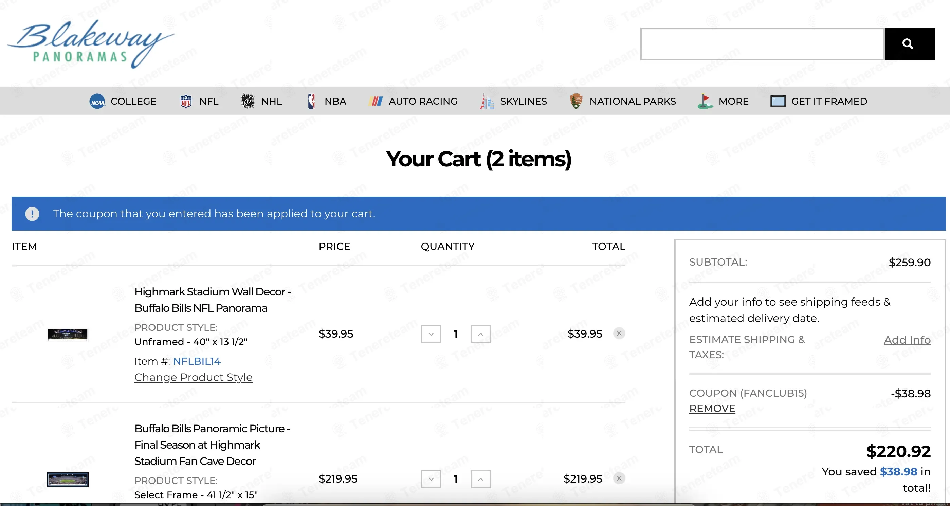Click the Skylines buildings icon
This screenshot has width=950, height=506.
point(487,102)
